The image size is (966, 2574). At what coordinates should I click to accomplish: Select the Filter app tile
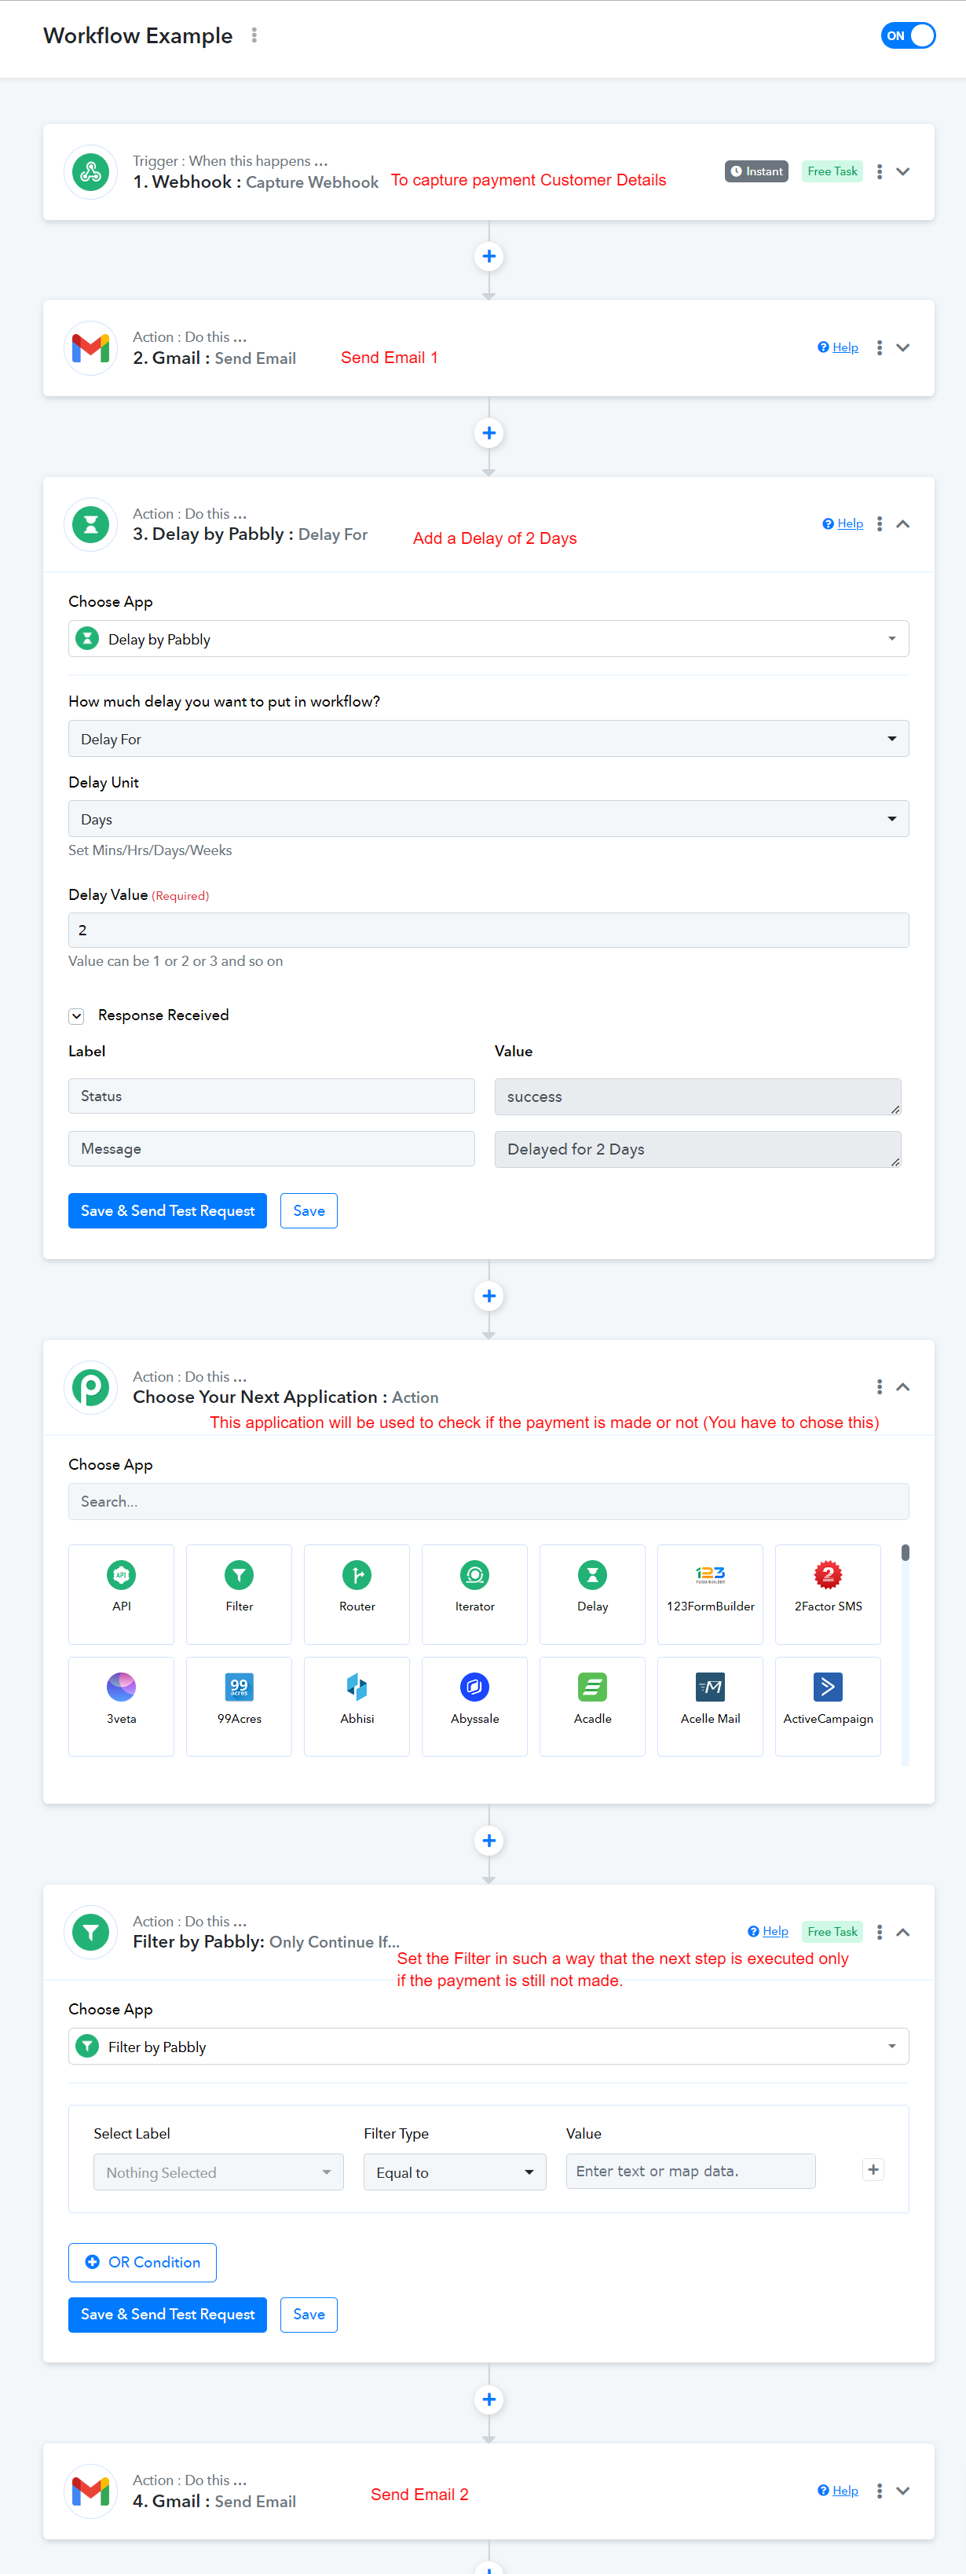click(x=239, y=1595)
